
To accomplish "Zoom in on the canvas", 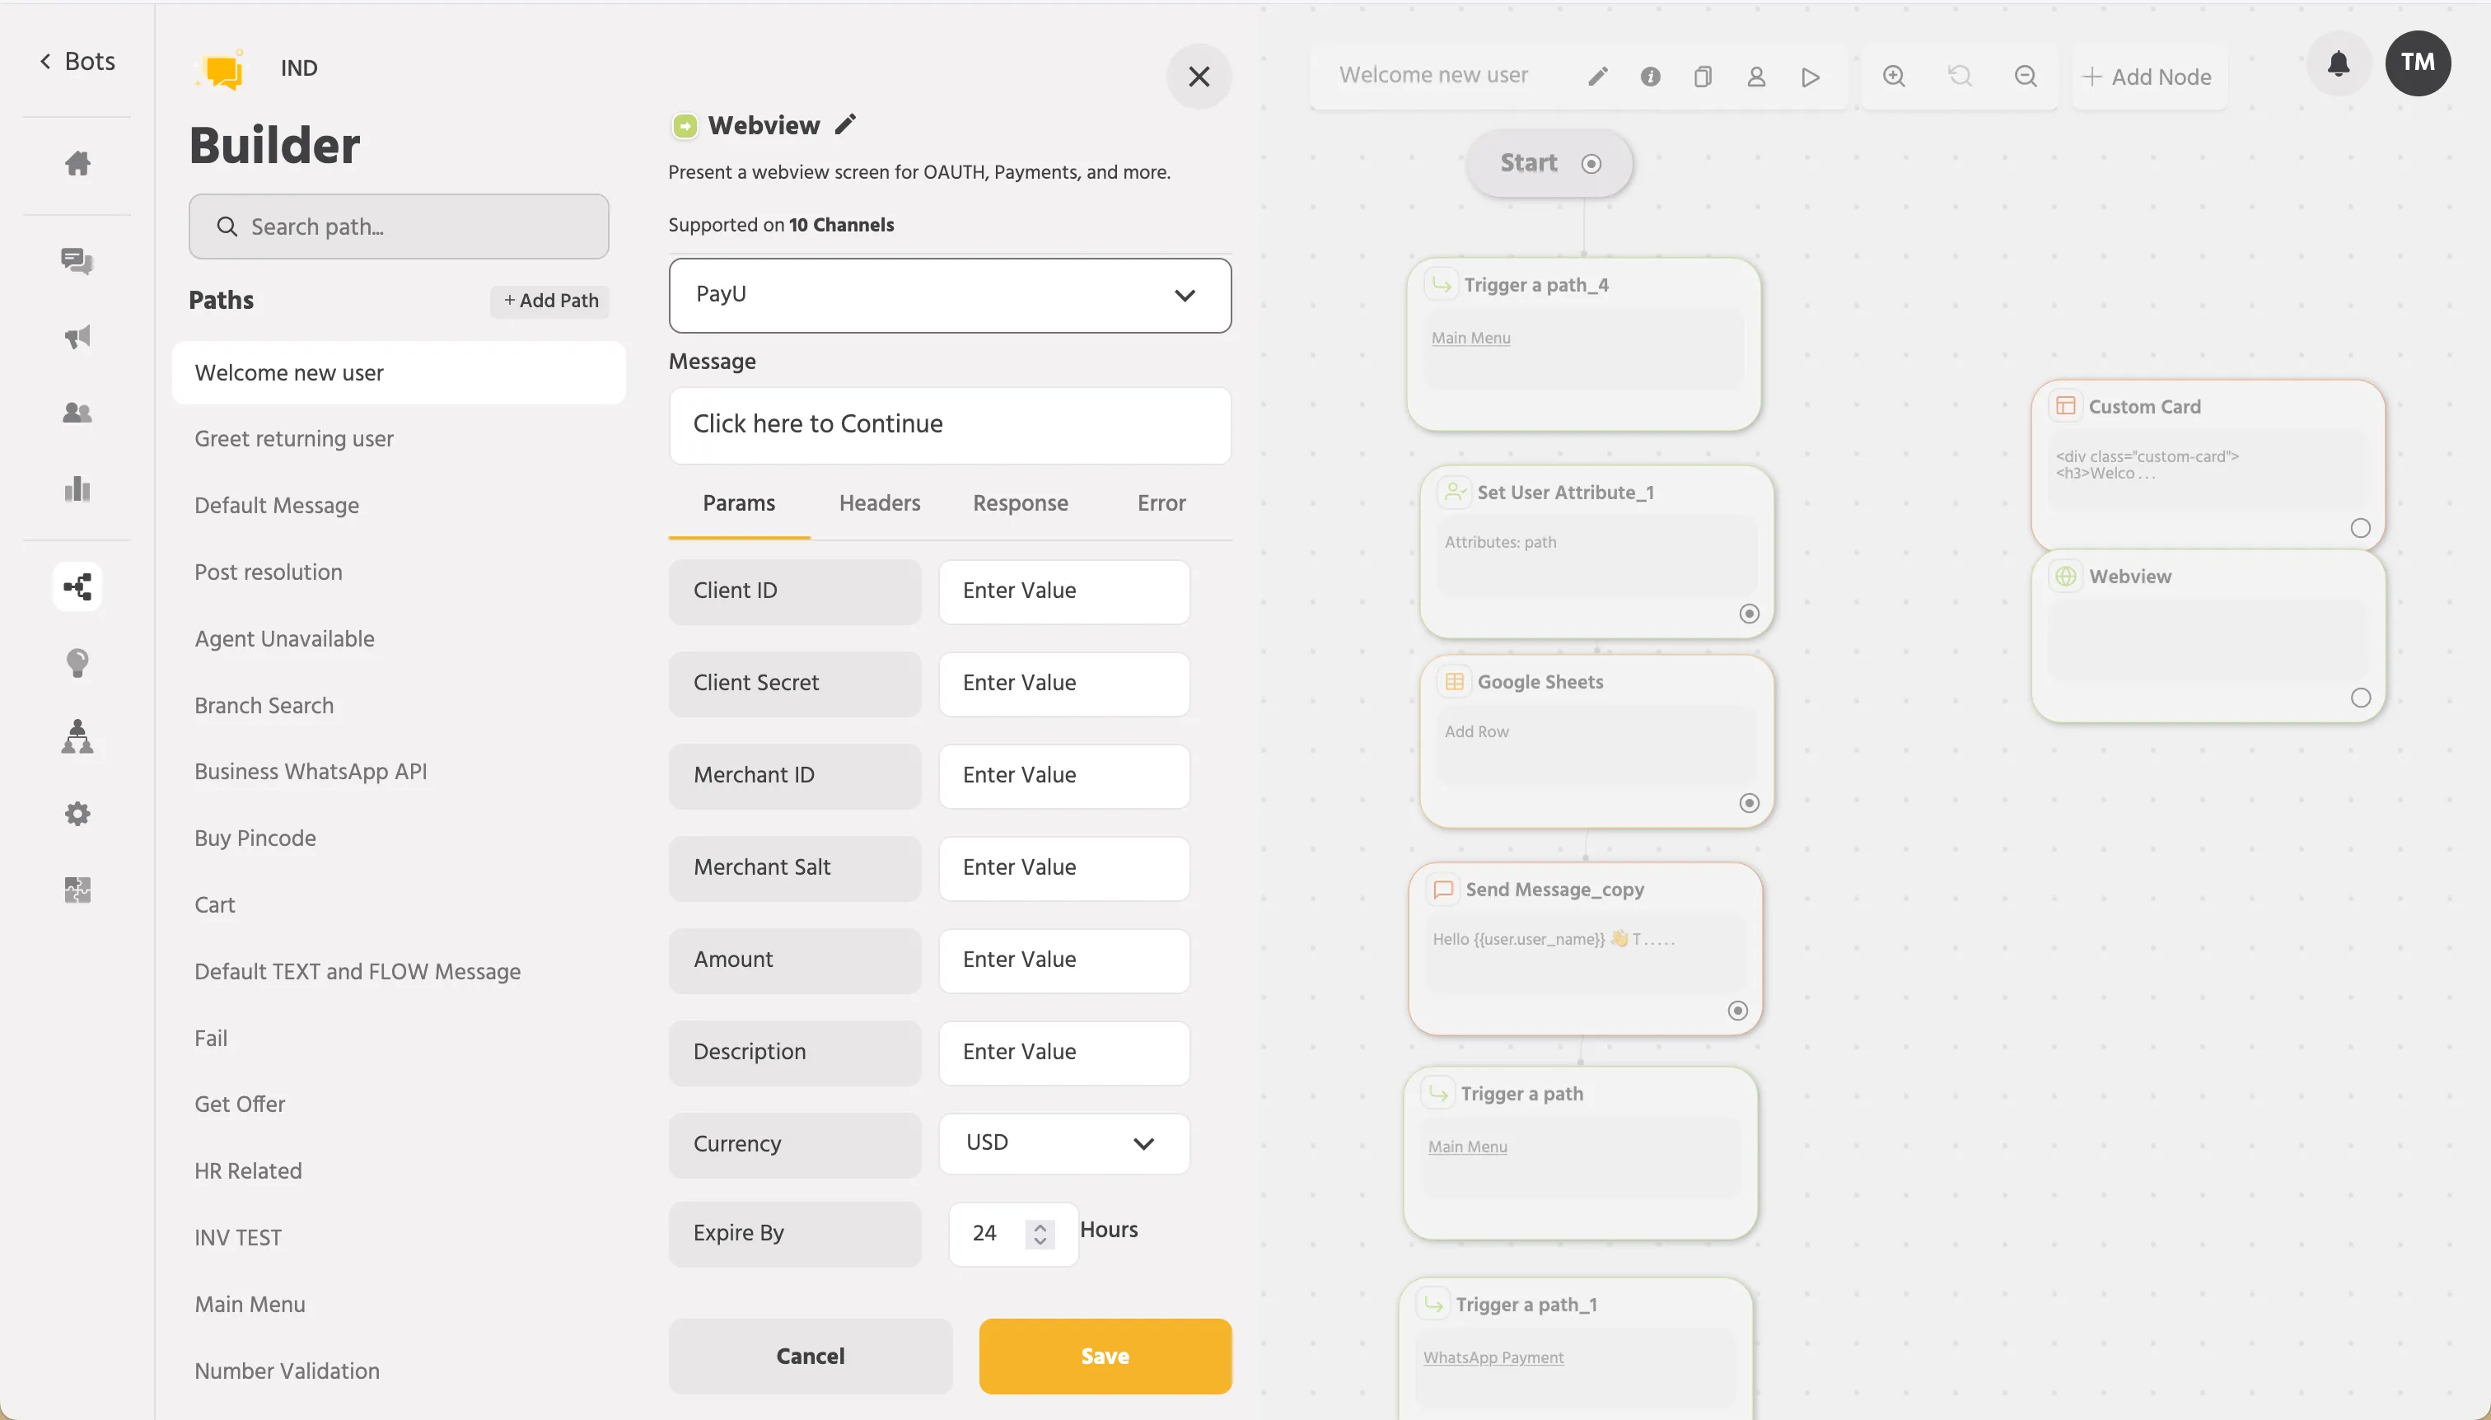I will tap(1894, 76).
